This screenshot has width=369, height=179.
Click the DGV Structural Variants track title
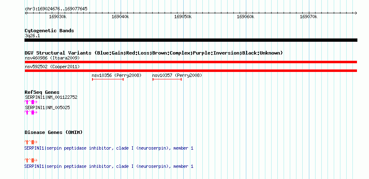pyautogui.click(x=154, y=53)
